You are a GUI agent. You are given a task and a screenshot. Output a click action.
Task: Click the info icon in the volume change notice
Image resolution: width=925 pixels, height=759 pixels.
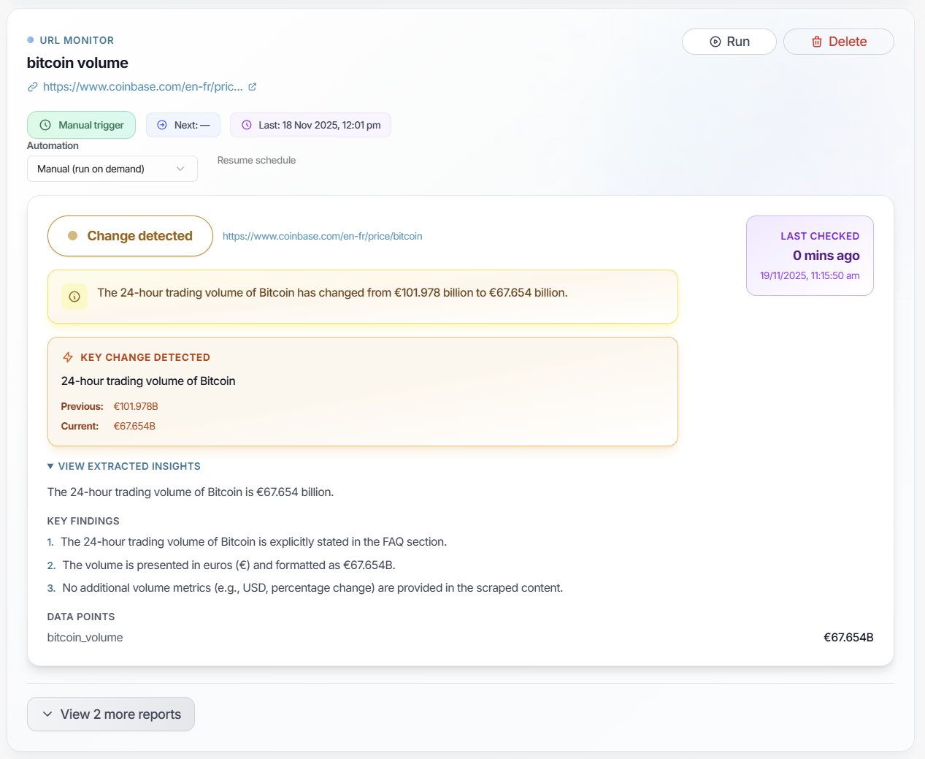point(74,296)
